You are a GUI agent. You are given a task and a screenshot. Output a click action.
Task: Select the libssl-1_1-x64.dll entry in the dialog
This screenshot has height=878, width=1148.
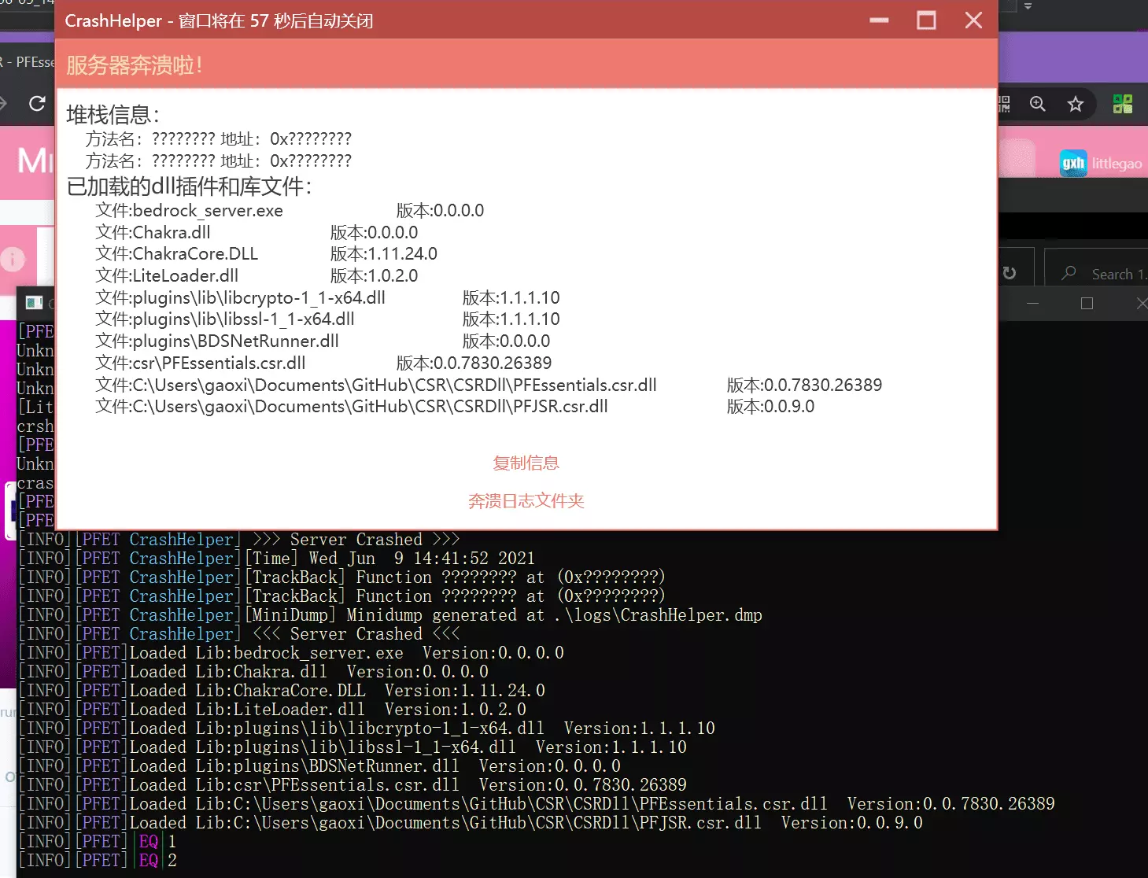tap(225, 319)
